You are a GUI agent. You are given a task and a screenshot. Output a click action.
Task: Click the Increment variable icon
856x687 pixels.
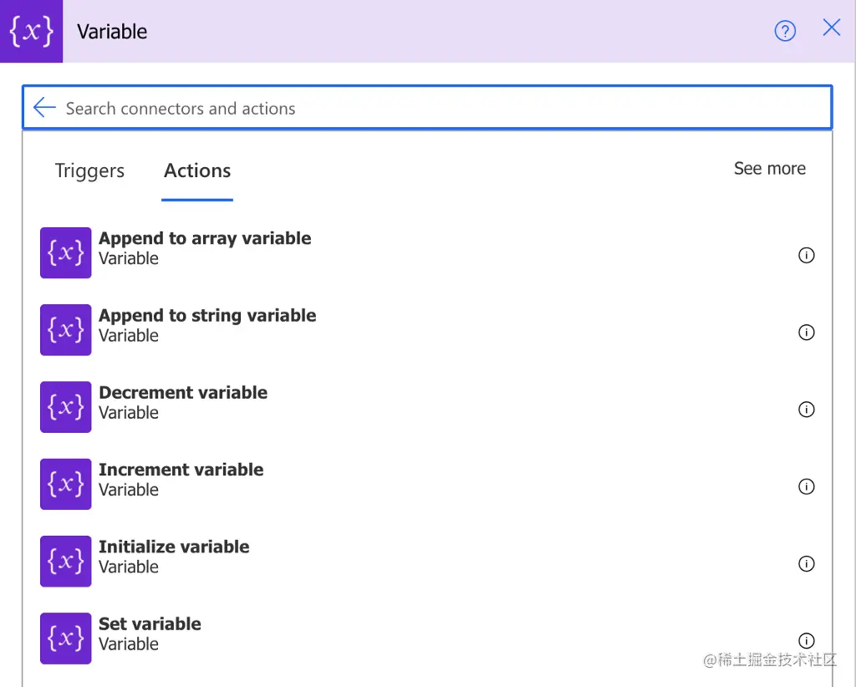pos(65,484)
